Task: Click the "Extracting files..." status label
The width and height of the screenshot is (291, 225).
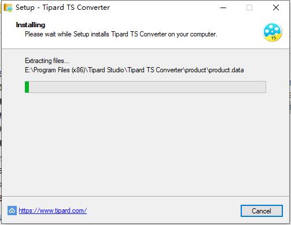Action: tap(47, 61)
